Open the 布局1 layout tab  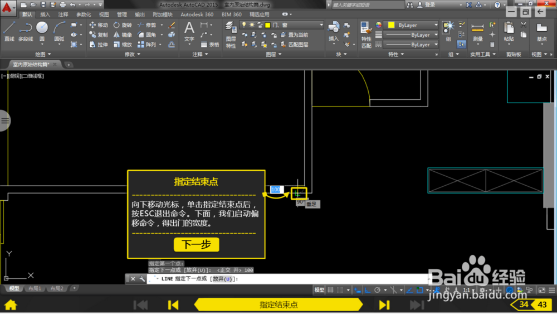click(x=35, y=288)
